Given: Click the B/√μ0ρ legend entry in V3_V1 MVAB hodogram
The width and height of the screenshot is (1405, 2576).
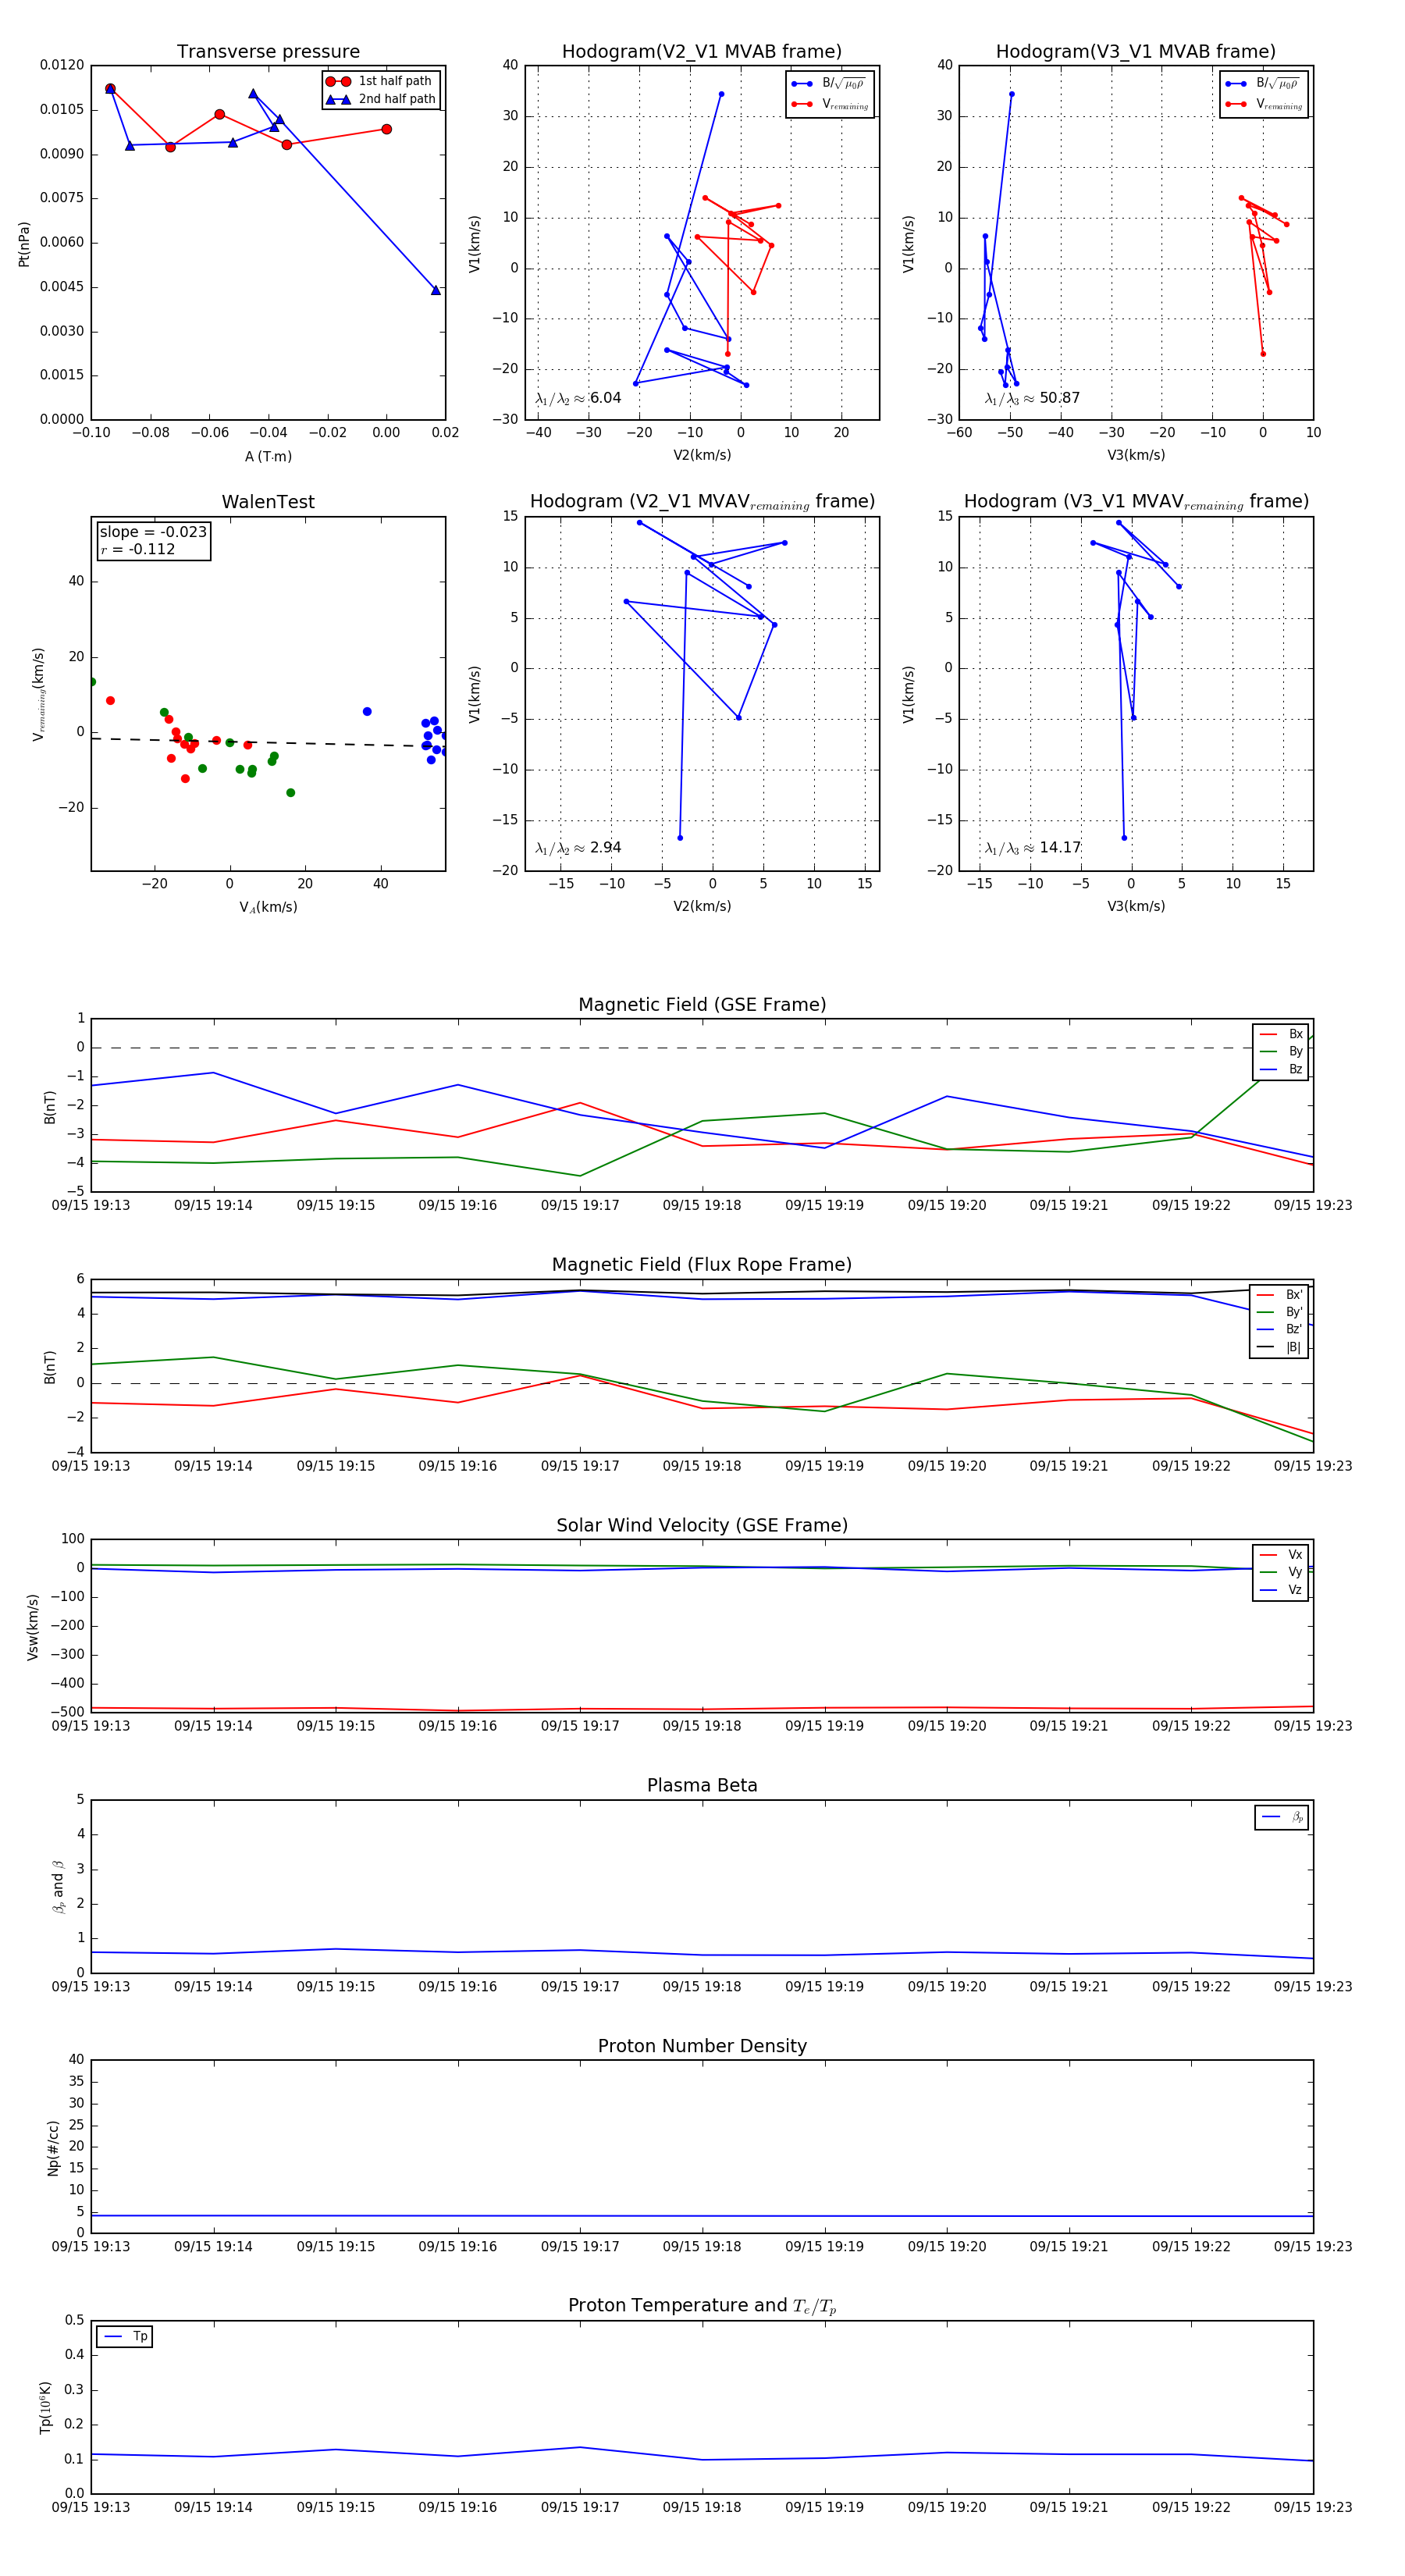Looking at the screenshot, I should [x=1262, y=83].
